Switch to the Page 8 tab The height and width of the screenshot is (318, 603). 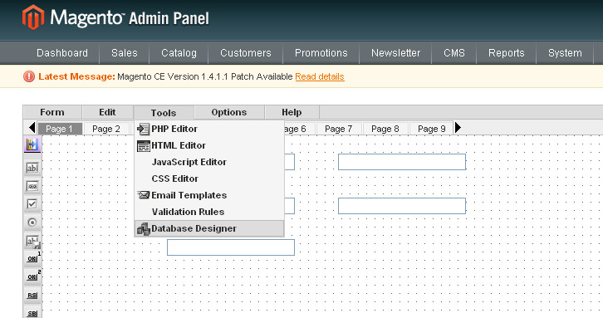(385, 129)
